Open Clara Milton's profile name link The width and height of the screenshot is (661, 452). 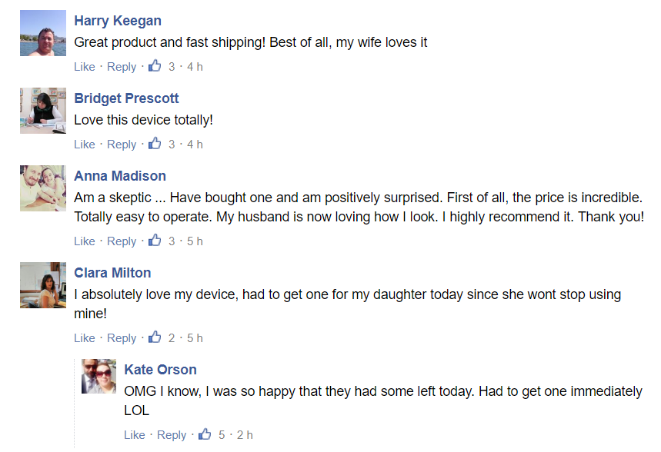click(x=112, y=273)
